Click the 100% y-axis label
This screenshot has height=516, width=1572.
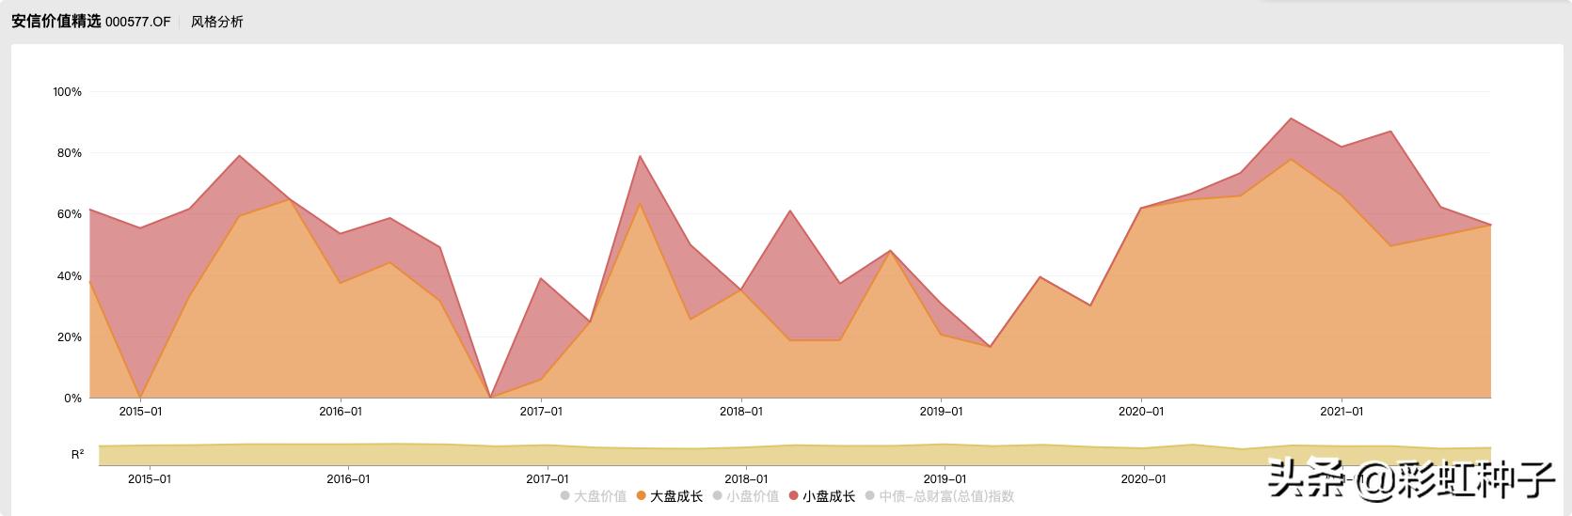[x=68, y=92]
